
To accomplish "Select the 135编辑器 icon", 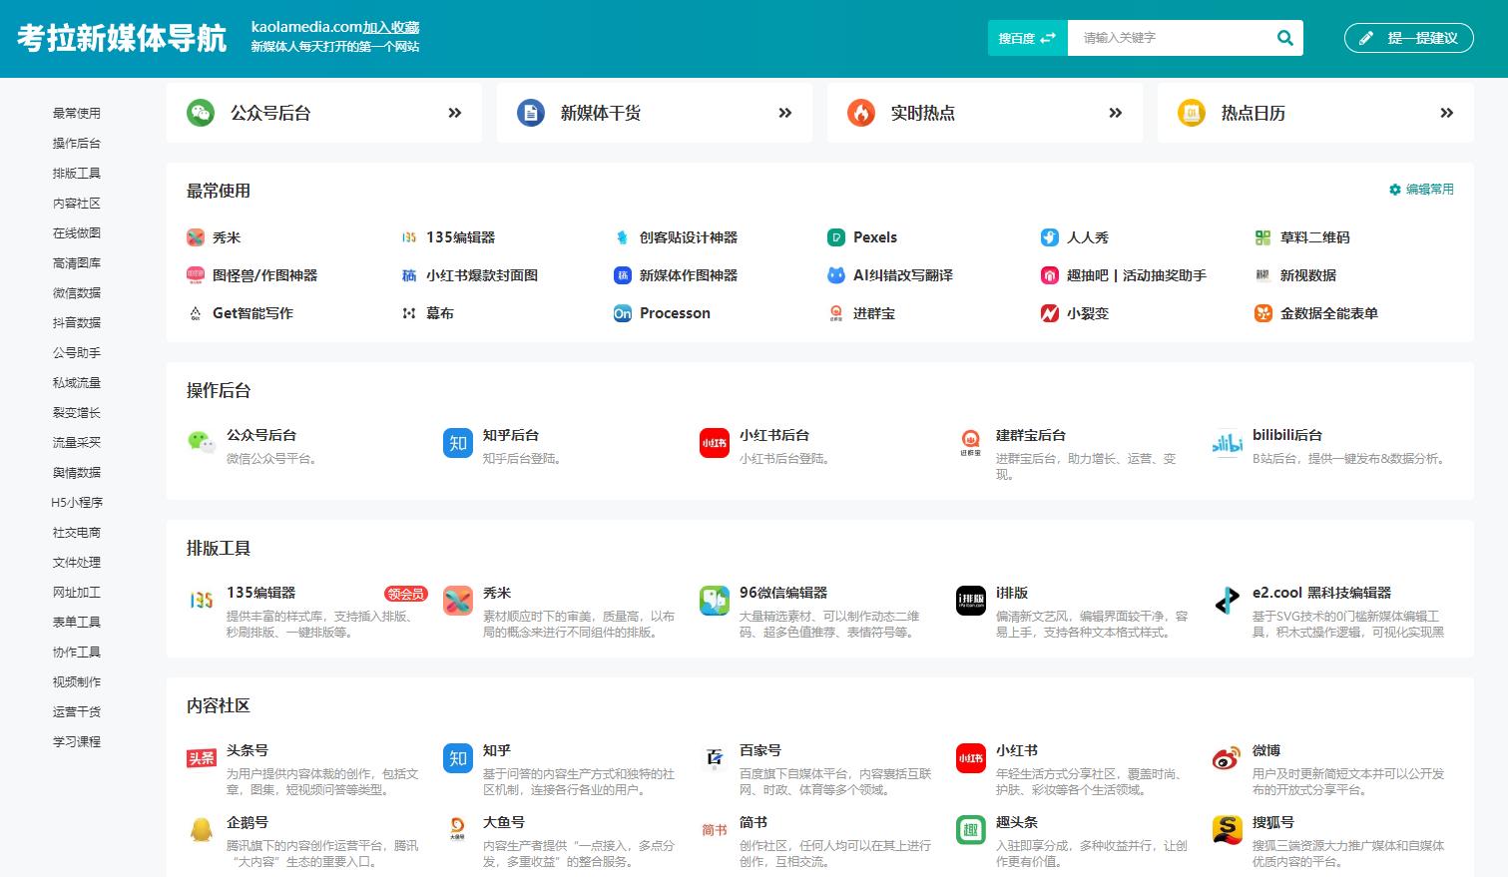I will pos(202,600).
